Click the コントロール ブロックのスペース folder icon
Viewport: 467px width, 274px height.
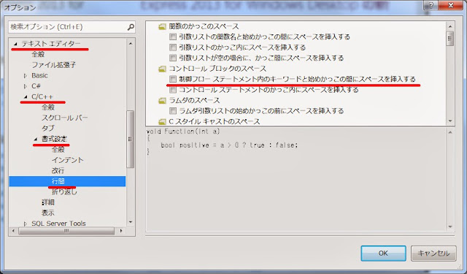tap(162, 69)
